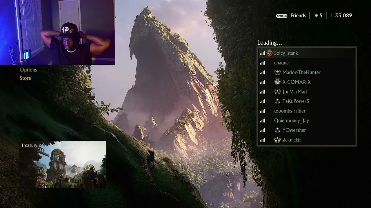This screenshot has width=371, height=208.
Task: Click the star rank icon next to YOweather
Action: [277, 130]
